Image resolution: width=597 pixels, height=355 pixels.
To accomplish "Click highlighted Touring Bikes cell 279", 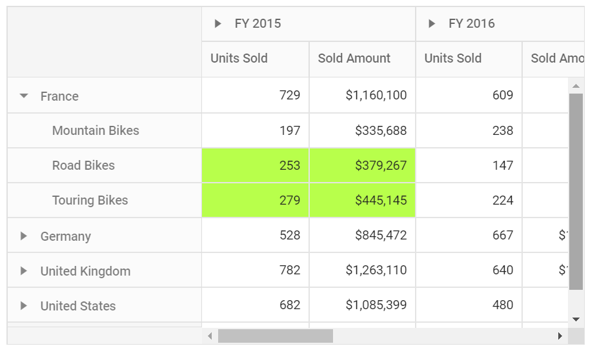I will [x=256, y=200].
